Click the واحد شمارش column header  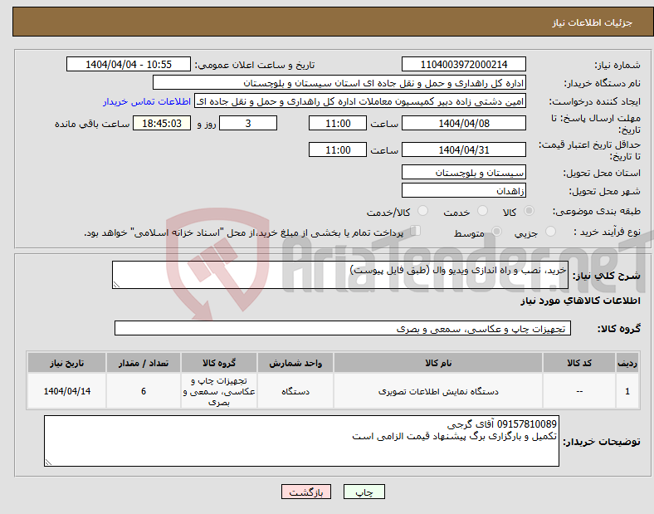(295, 363)
